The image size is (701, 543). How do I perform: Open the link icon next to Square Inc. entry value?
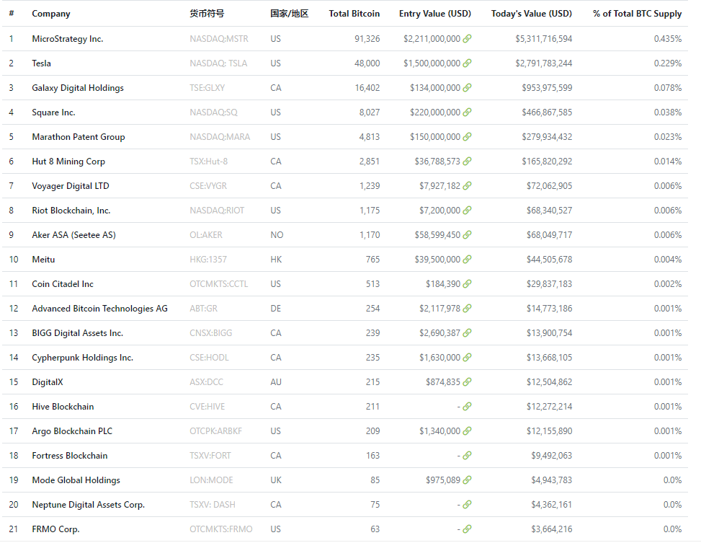pos(467,112)
